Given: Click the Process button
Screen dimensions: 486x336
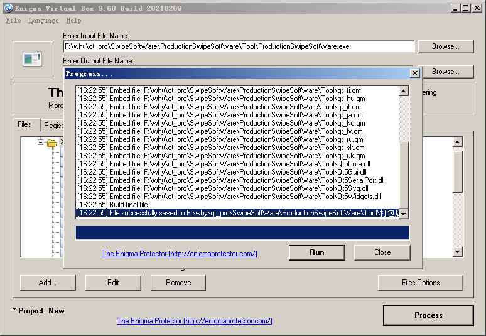Looking at the screenshot, I should (428, 315).
